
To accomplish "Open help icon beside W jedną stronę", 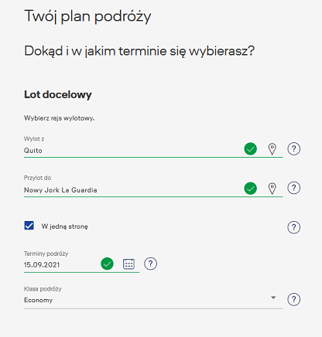I will click(293, 227).
